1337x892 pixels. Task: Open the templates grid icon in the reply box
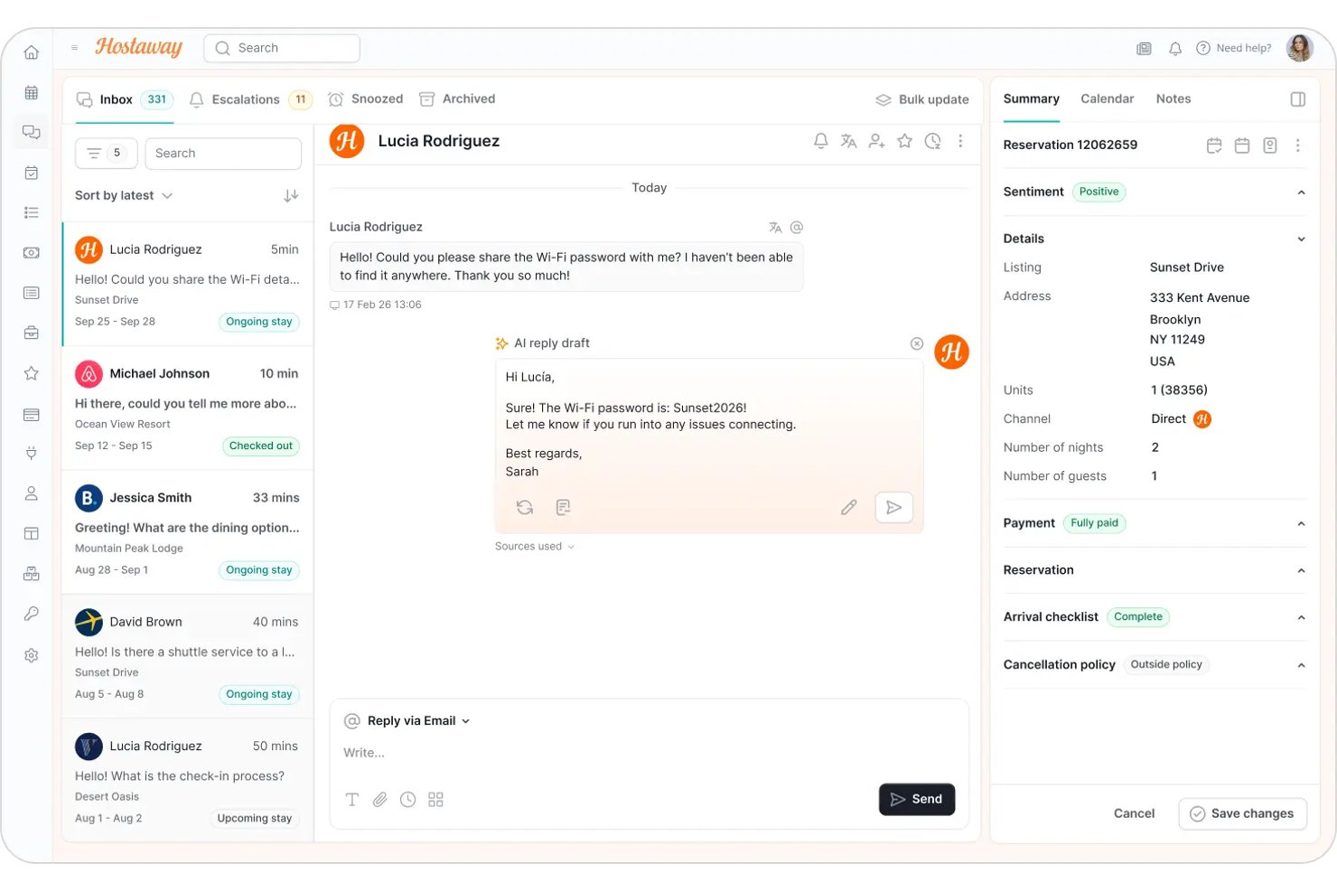click(436, 800)
